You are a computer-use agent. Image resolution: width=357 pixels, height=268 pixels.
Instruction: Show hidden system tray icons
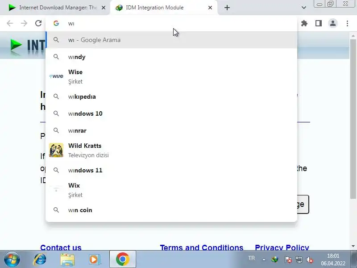coord(264,260)
